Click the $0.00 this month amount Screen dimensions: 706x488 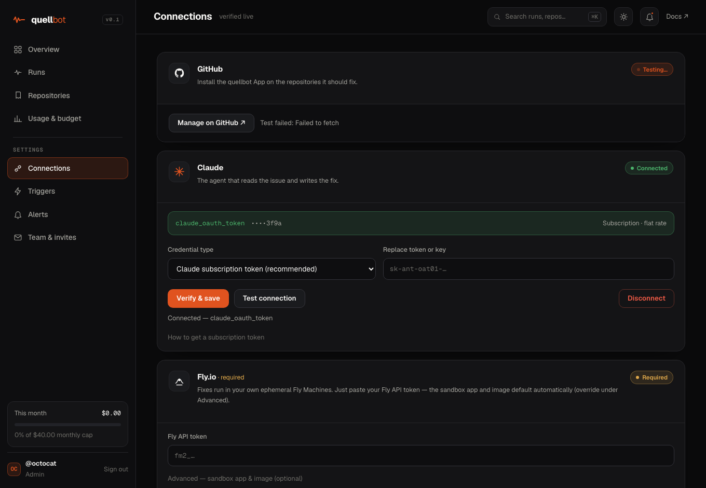[111, 413]
